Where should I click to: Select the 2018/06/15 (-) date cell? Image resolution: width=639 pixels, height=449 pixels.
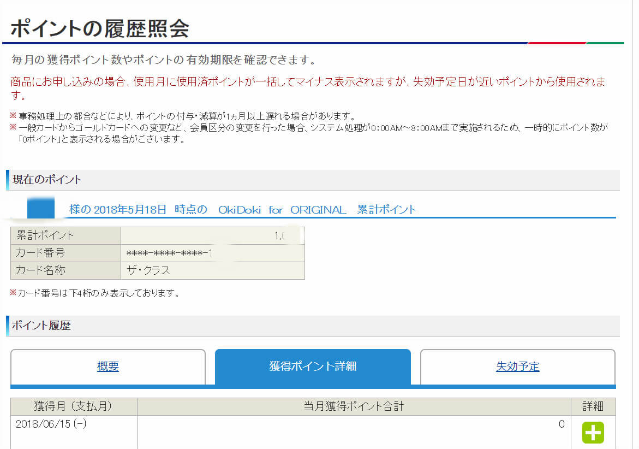coord(51,424)
